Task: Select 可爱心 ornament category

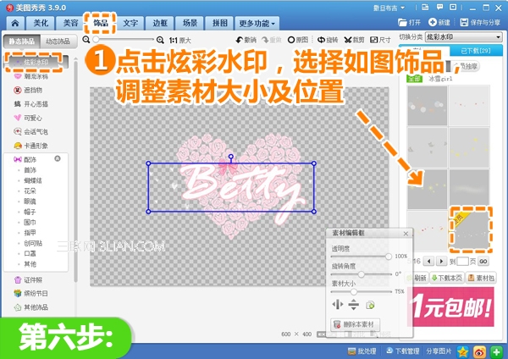Action: (x=28, y=118)
